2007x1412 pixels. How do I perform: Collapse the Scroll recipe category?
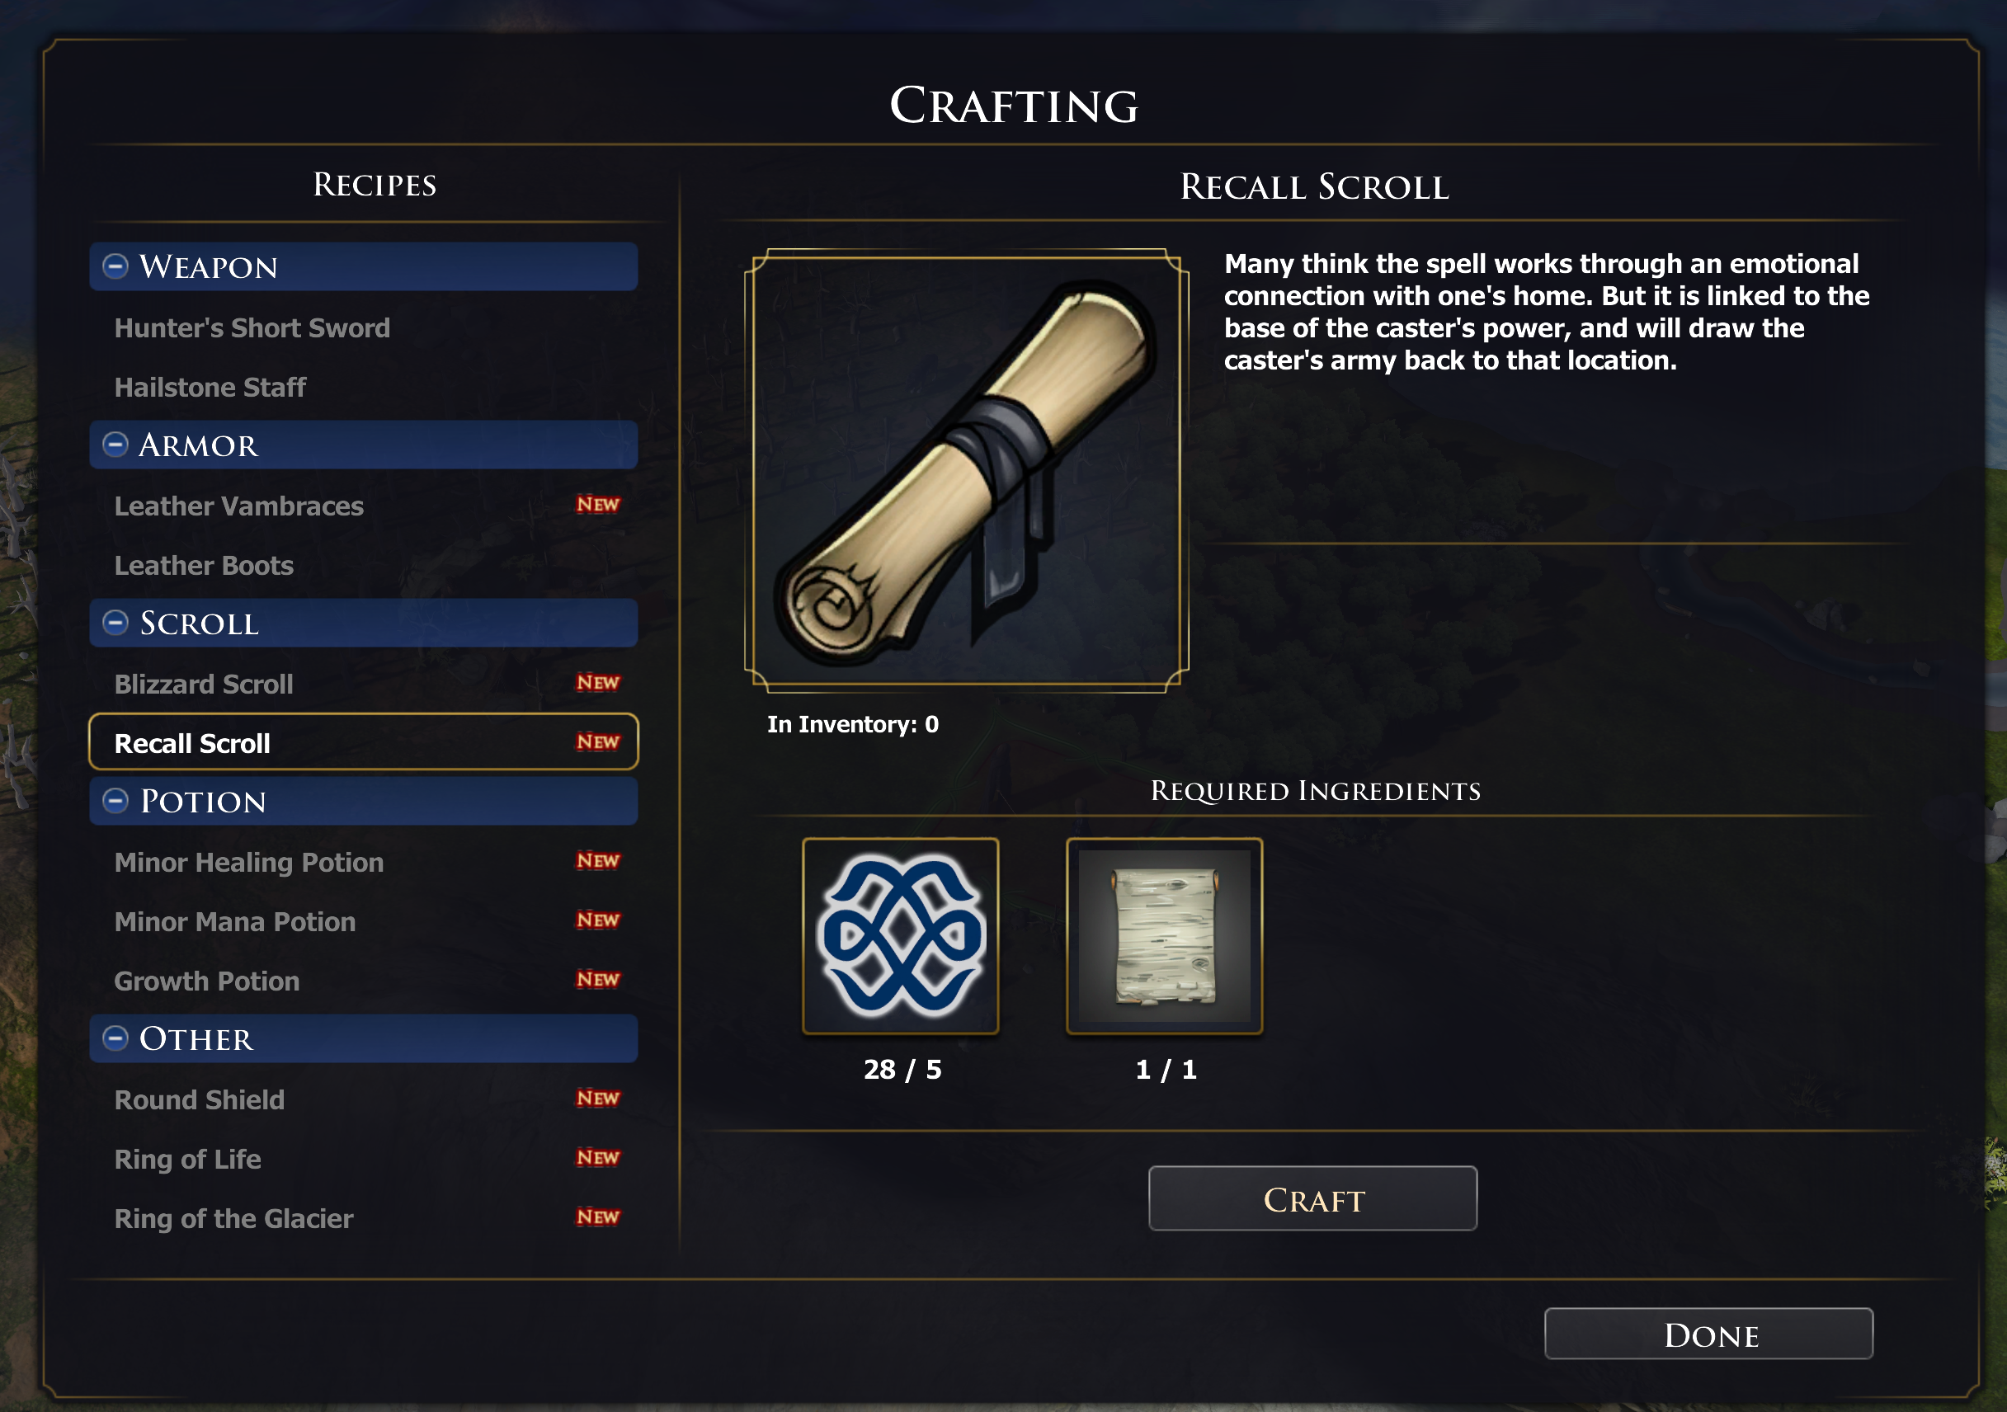pos(115,623)
